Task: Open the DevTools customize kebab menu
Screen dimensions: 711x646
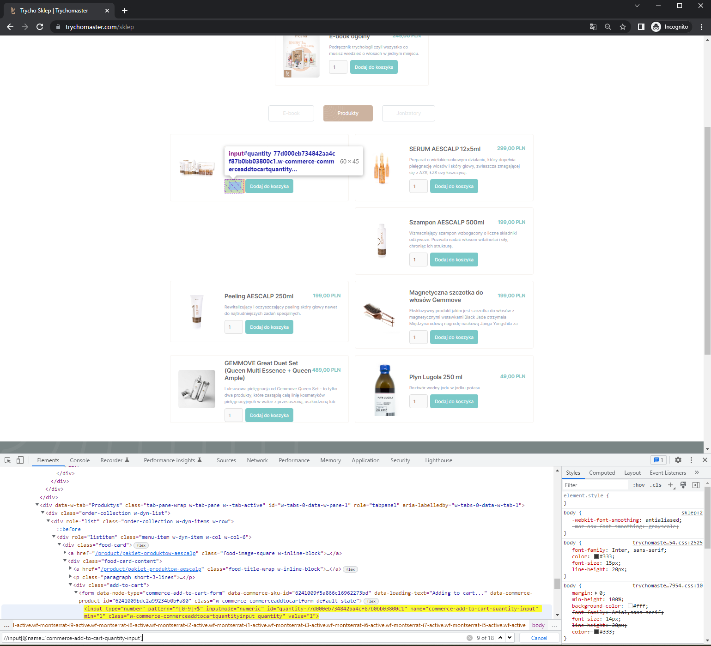Action: point(692,460)
